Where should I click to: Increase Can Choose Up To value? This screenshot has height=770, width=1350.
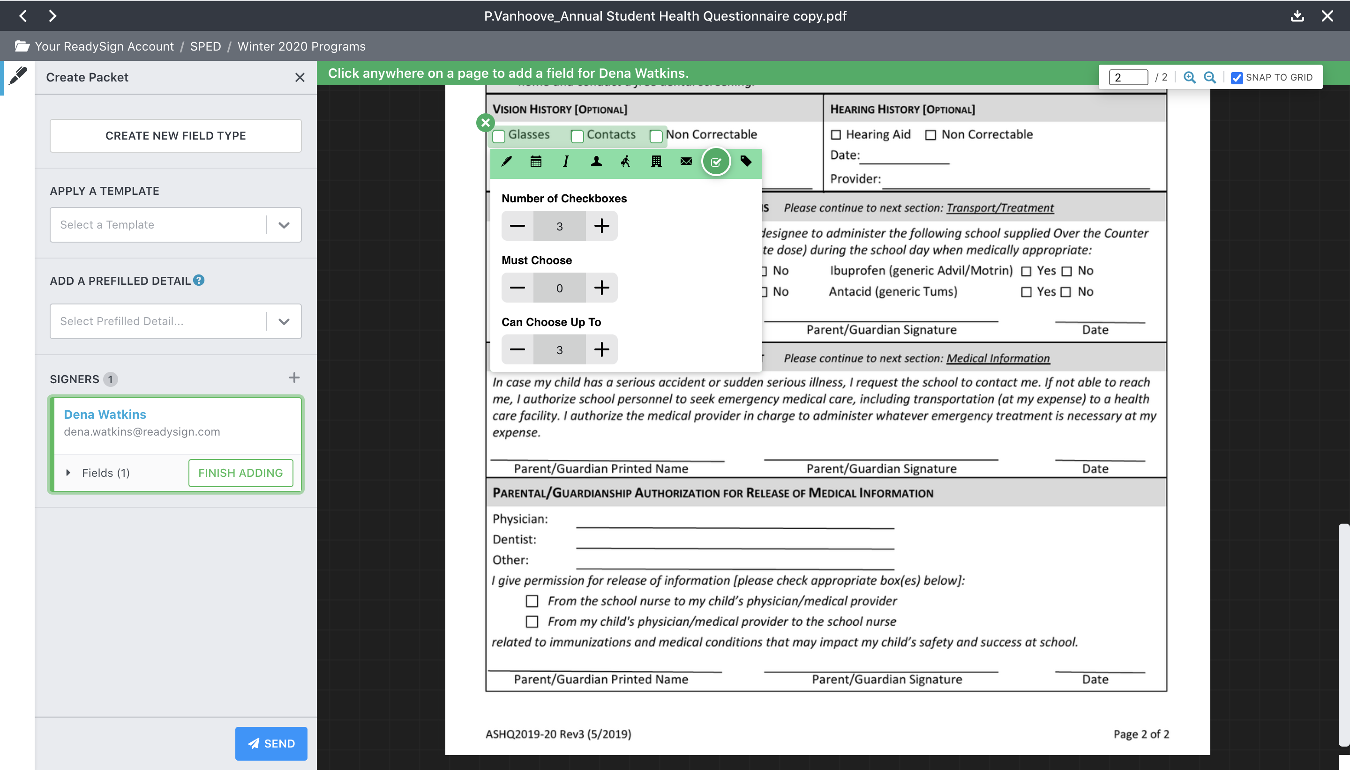(x=602, y=349)
